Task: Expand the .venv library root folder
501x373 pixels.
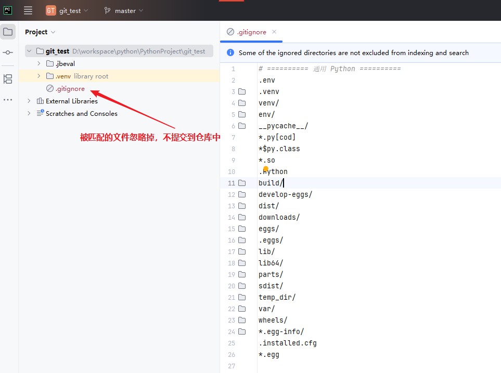Action: 38,76
